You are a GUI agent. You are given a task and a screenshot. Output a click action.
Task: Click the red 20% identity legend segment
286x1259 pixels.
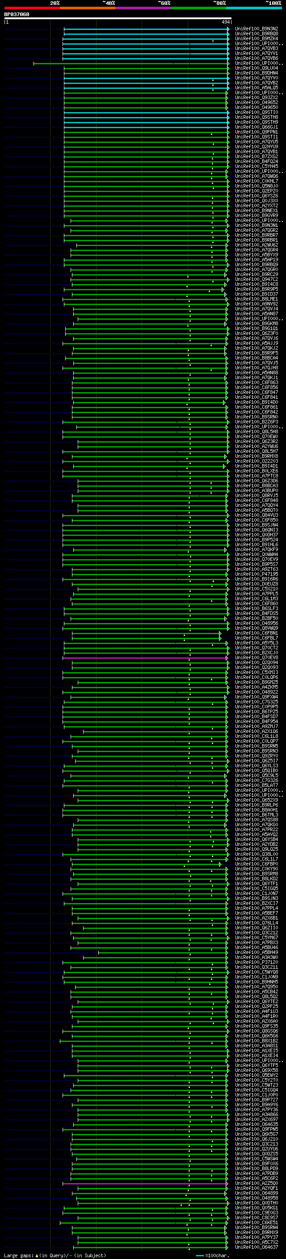point(32,8)
